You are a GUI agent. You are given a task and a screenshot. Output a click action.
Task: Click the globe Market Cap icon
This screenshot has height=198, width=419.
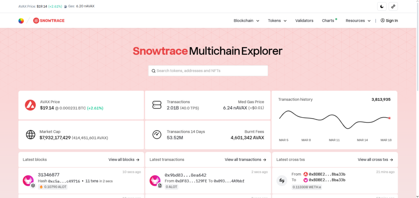30,135
